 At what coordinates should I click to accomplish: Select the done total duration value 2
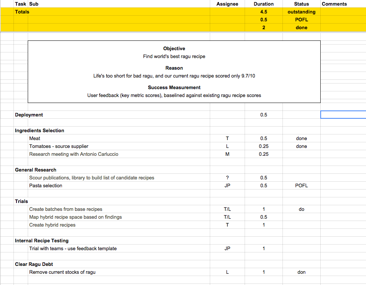pyautogui.click(x=263, y=28)
